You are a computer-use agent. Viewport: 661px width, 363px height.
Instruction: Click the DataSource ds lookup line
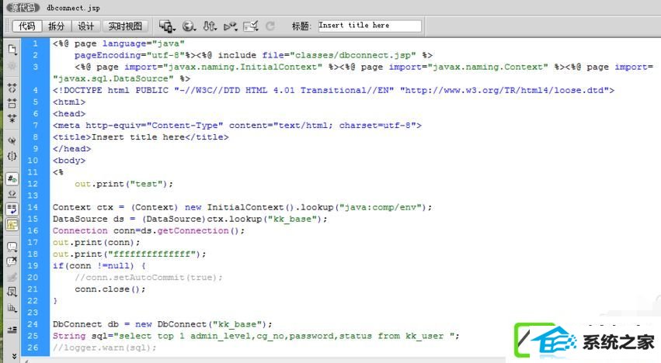190,219
